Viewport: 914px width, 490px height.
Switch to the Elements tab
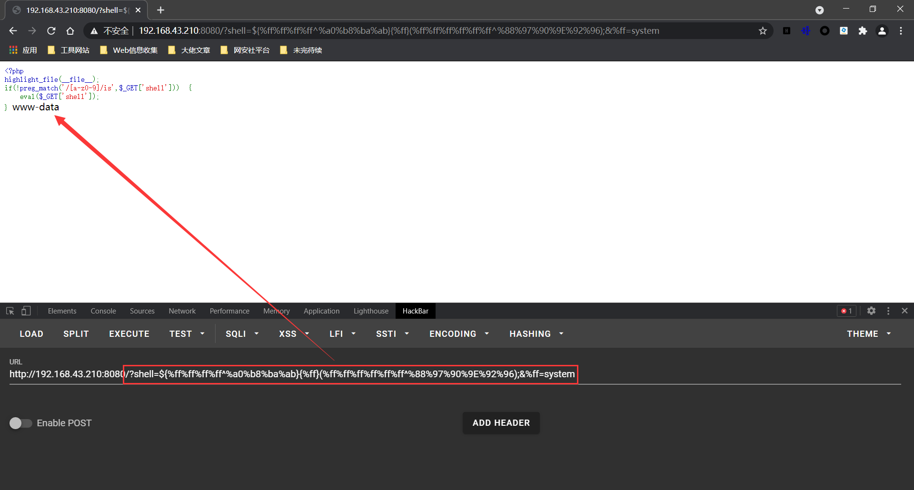(62, 311)
